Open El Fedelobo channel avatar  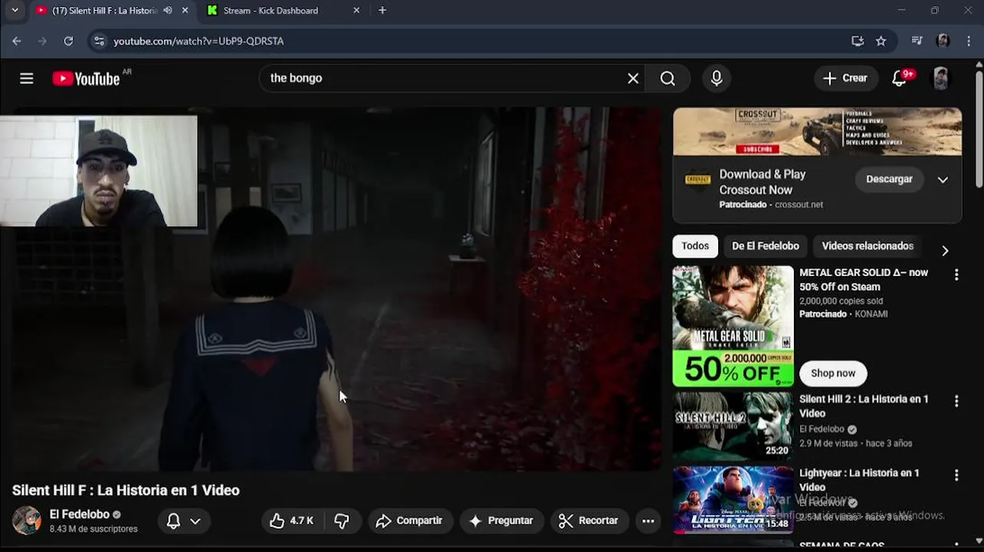[x=27, y=521]
